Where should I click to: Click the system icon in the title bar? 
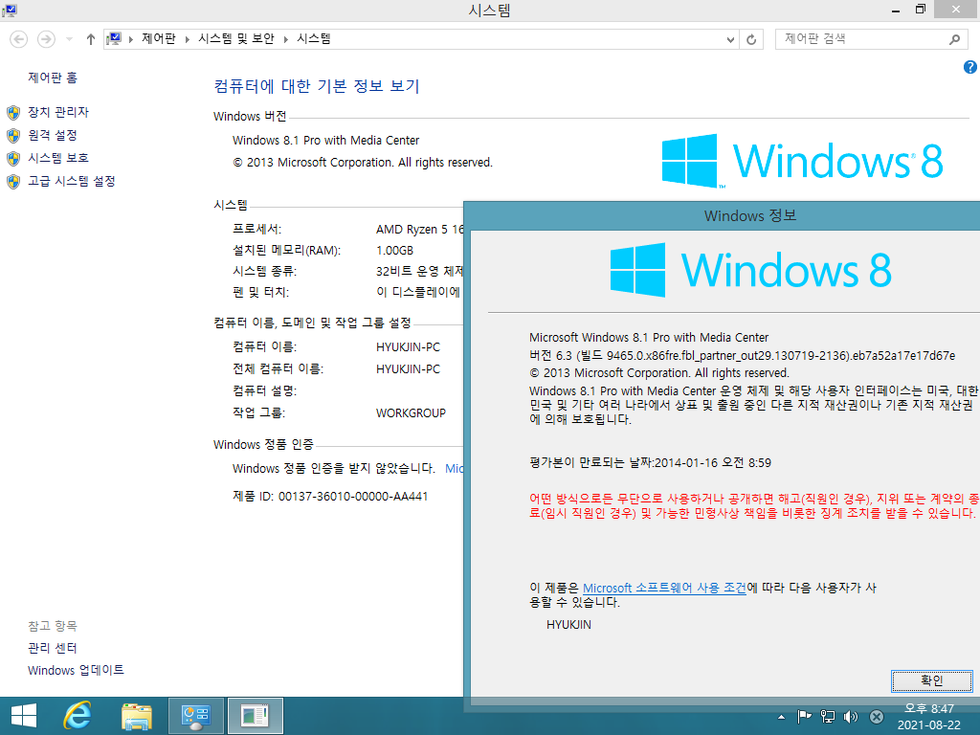tap(10, 10)
